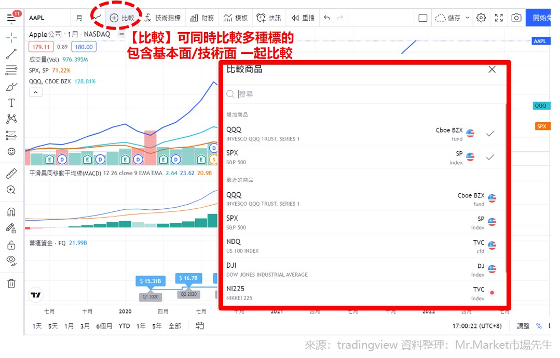Toggle stay in drawing mode pencil-lock
This screenshot has width=560, height=358.
pyautogui.click(x=11, y=228)
